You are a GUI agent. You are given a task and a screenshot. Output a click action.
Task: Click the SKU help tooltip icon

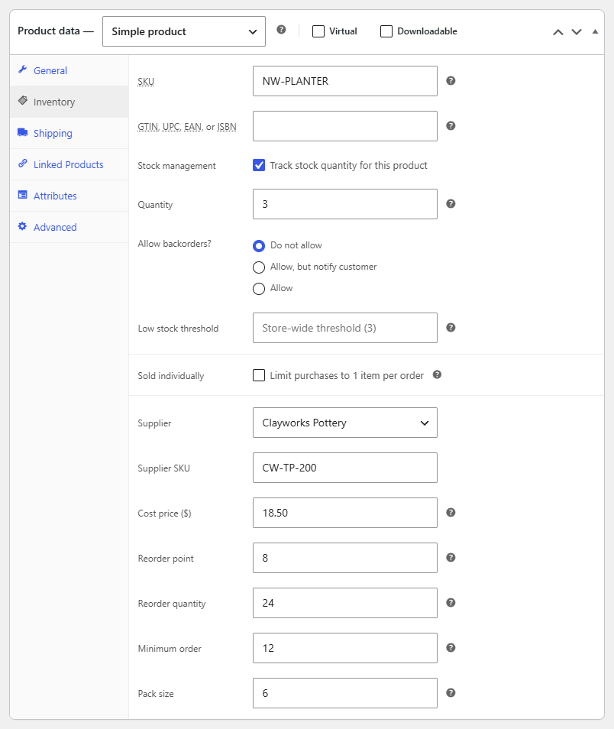[451, 81]
